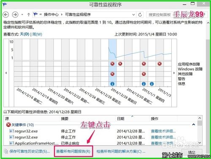The height and width of the screenshot is (159, 211).
Task: Click the Action Center flag icon in address bar
Action: coord(35,14)
